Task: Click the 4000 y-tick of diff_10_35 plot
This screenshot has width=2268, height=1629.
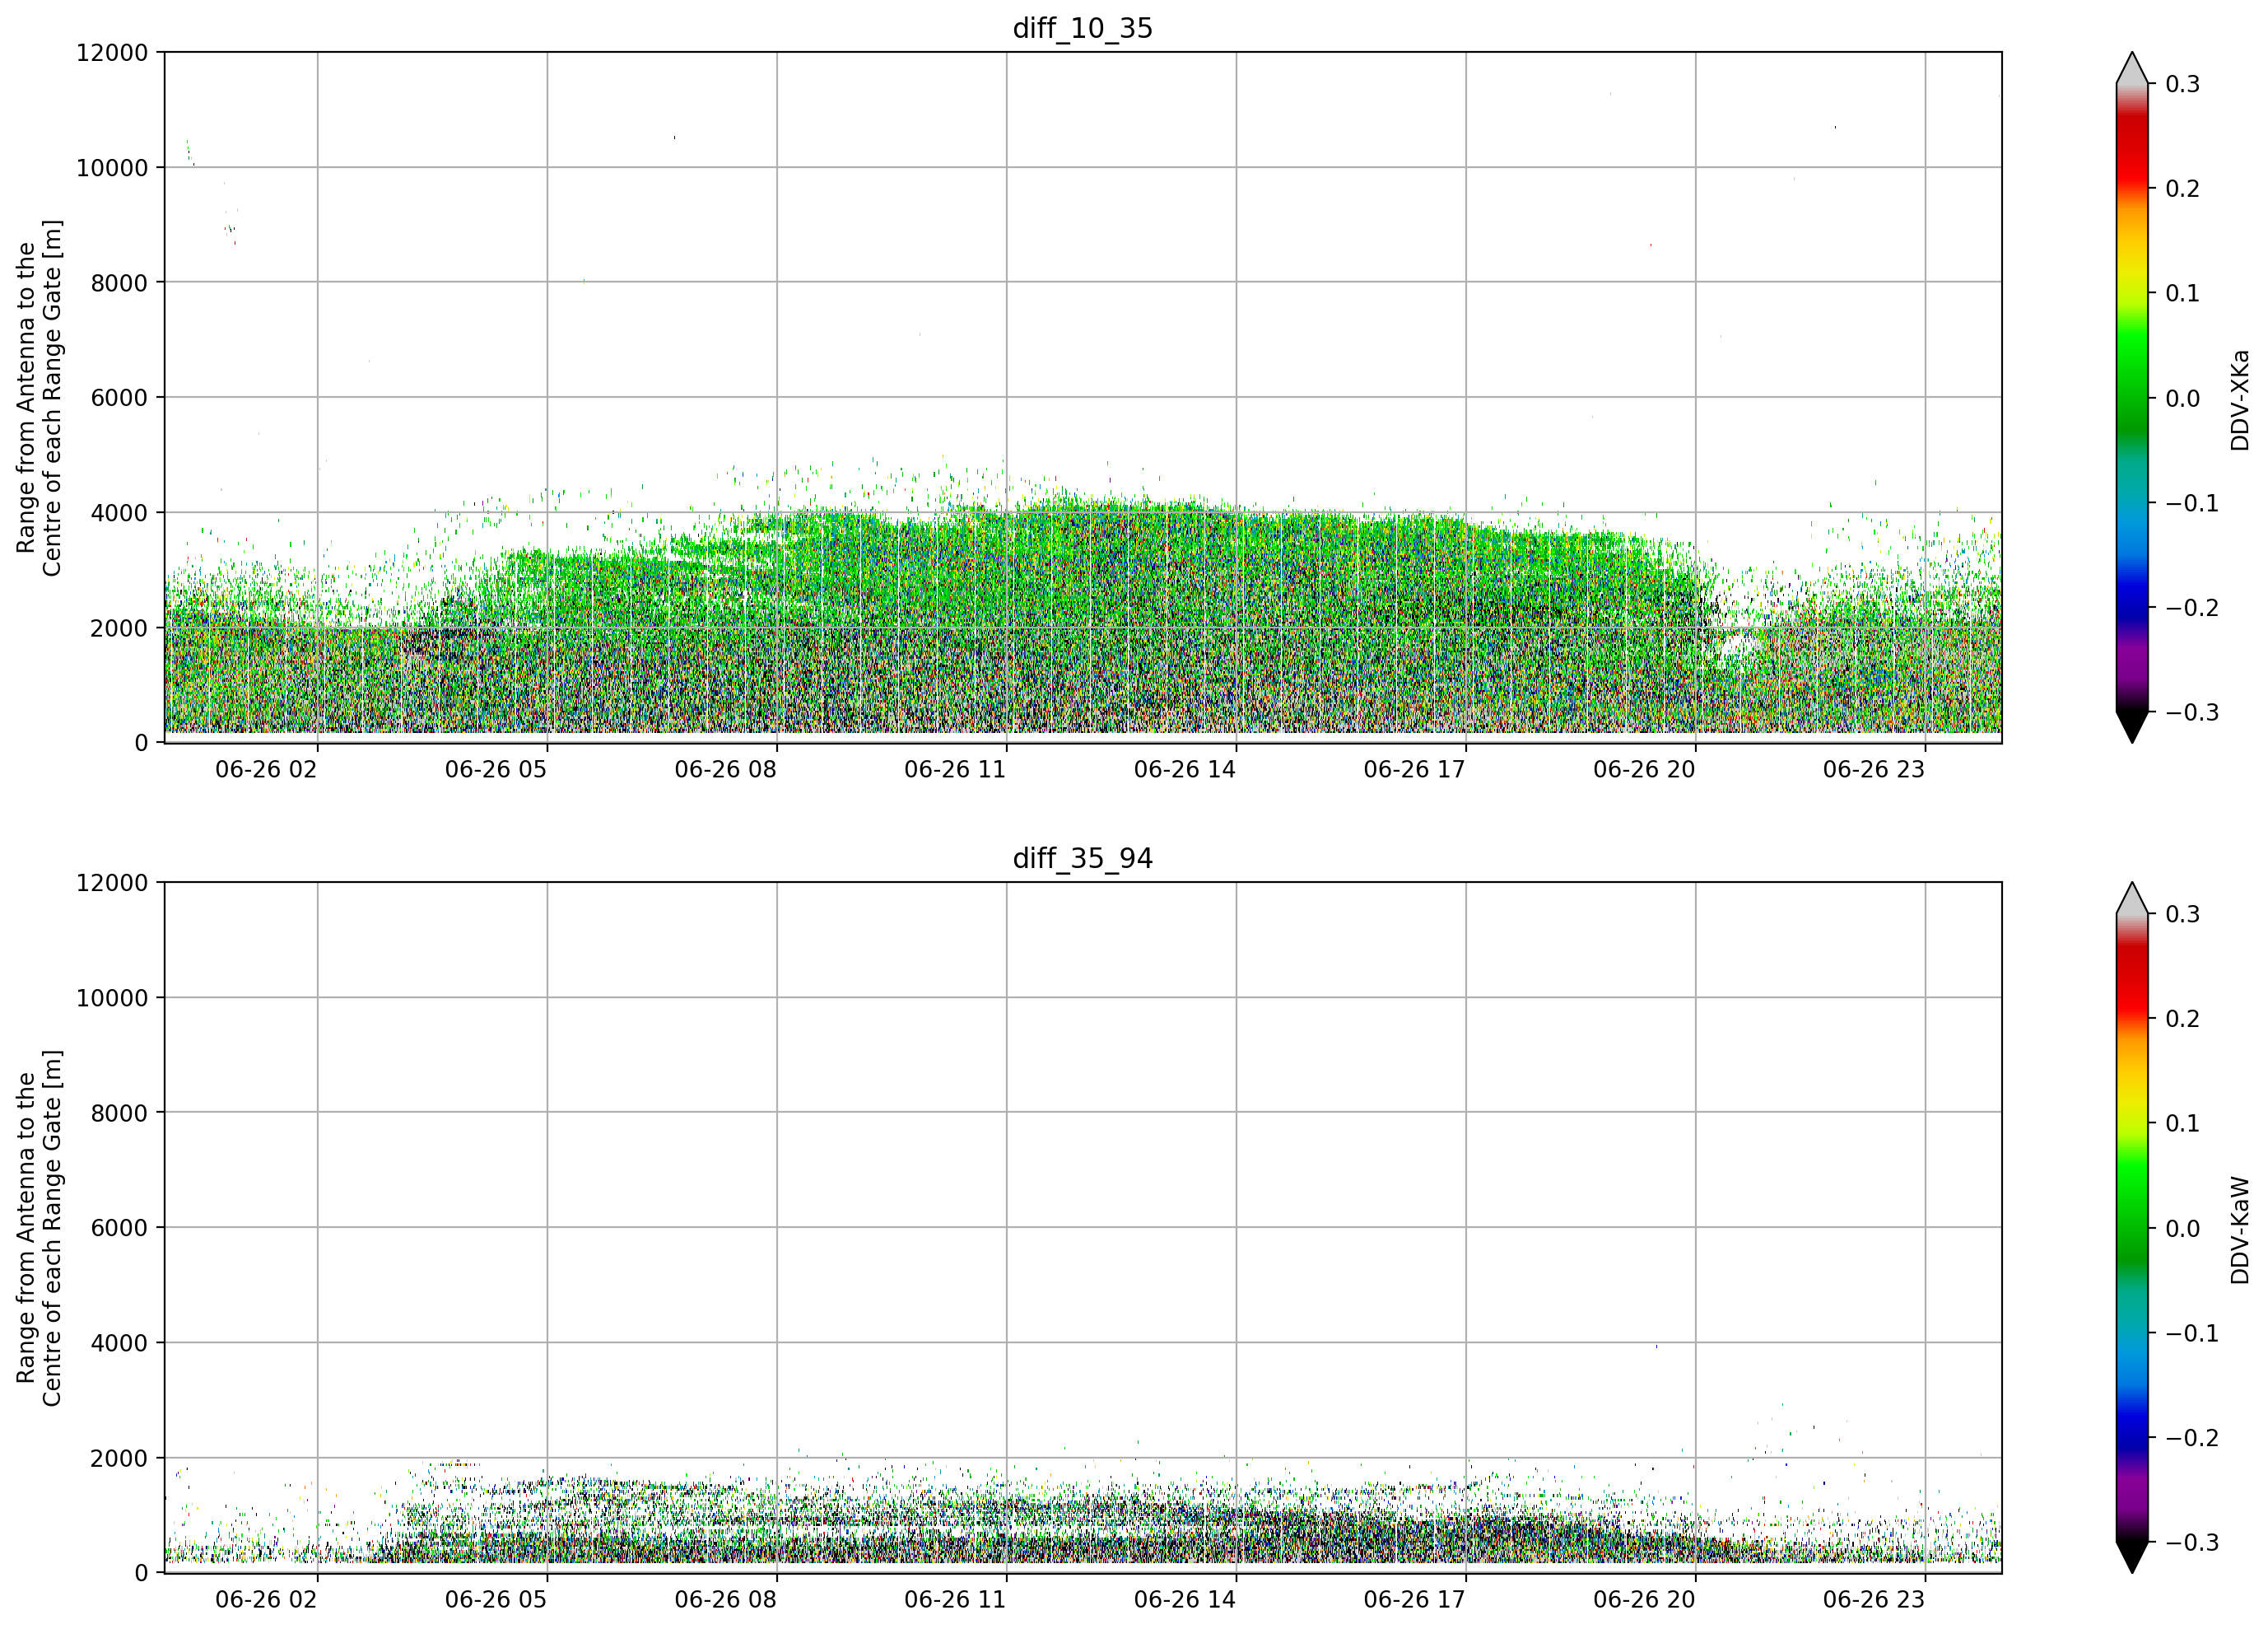Action: point(119,512)
